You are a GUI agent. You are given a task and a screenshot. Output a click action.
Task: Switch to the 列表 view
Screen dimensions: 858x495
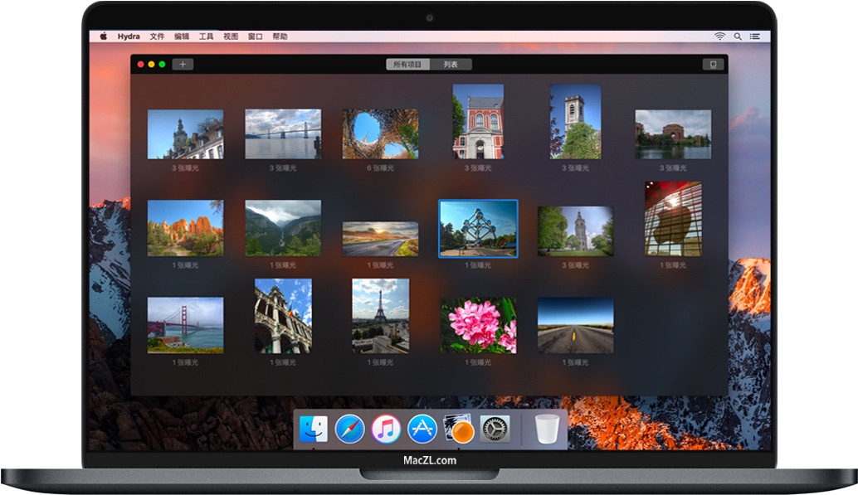(452, 63)
